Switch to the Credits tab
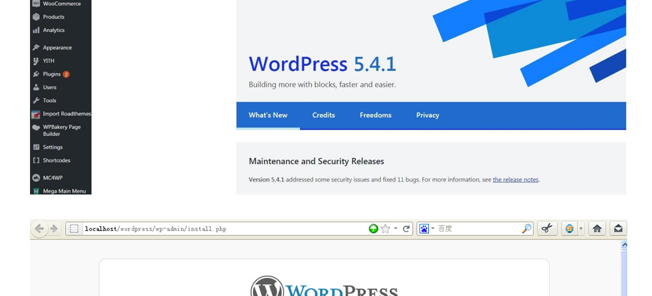This screenshot has height=296, width=652. (x=323, y=115)
